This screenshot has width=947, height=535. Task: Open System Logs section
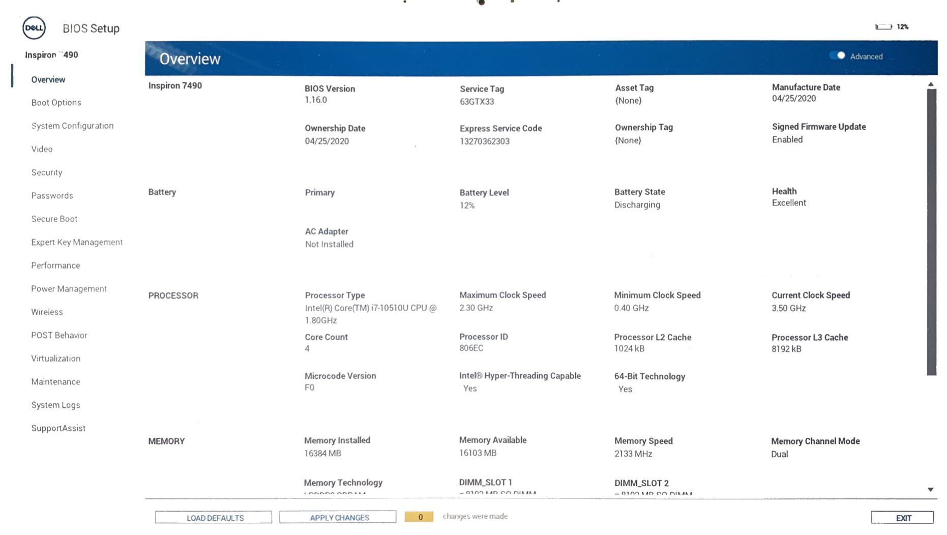(x=55, y=405)
